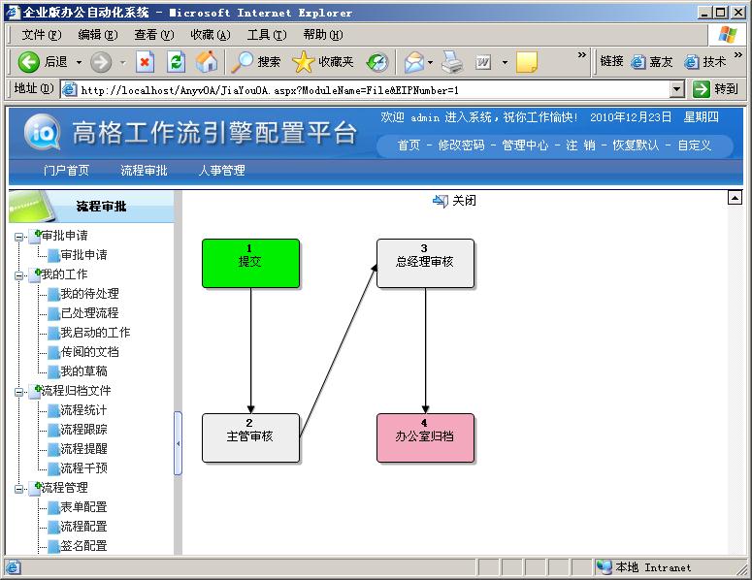Open the address bar dropdown arrow

click(677, 89)
